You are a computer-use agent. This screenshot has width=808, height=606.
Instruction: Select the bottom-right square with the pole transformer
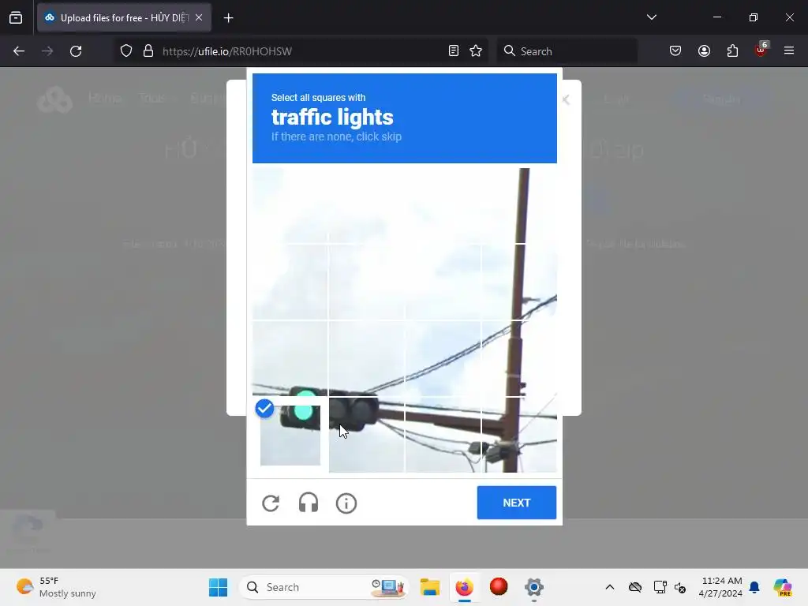tap(519, 435)
